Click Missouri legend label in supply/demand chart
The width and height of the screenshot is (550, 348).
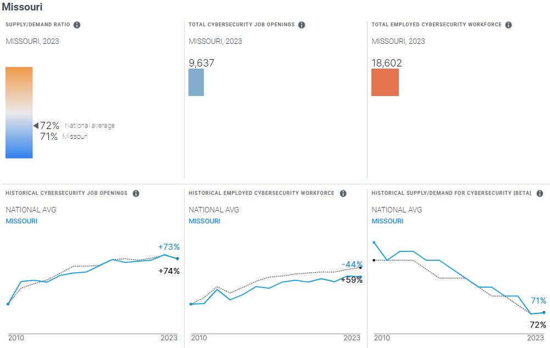[387, 221]
